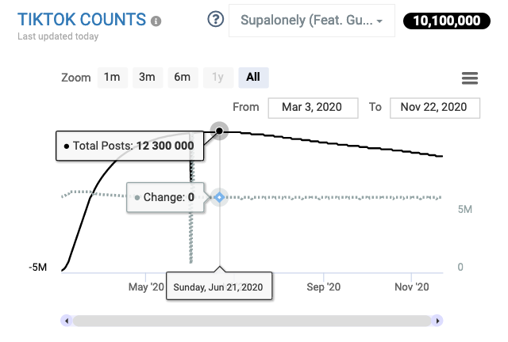Image resolution: width=508 pixels, height=342 pixels.
Task: Click the From date field
Action: 313,107
